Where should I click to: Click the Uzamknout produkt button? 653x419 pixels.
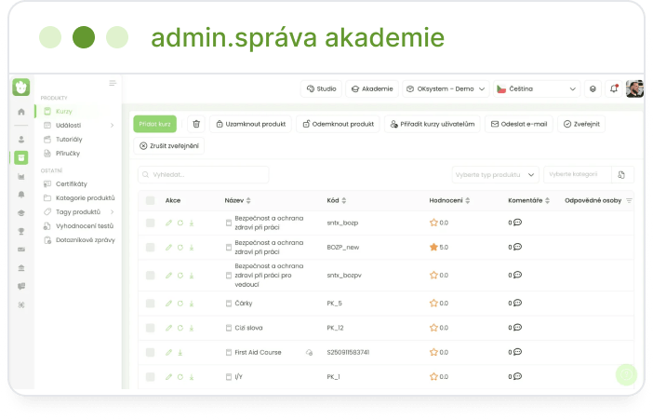pos(251,124)
